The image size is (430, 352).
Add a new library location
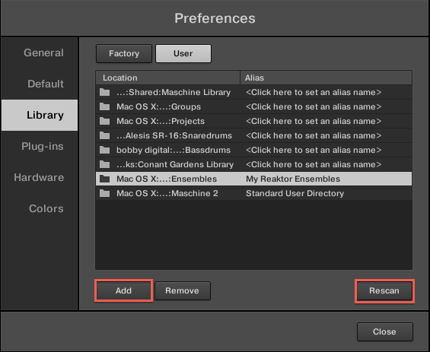point(123,290)
